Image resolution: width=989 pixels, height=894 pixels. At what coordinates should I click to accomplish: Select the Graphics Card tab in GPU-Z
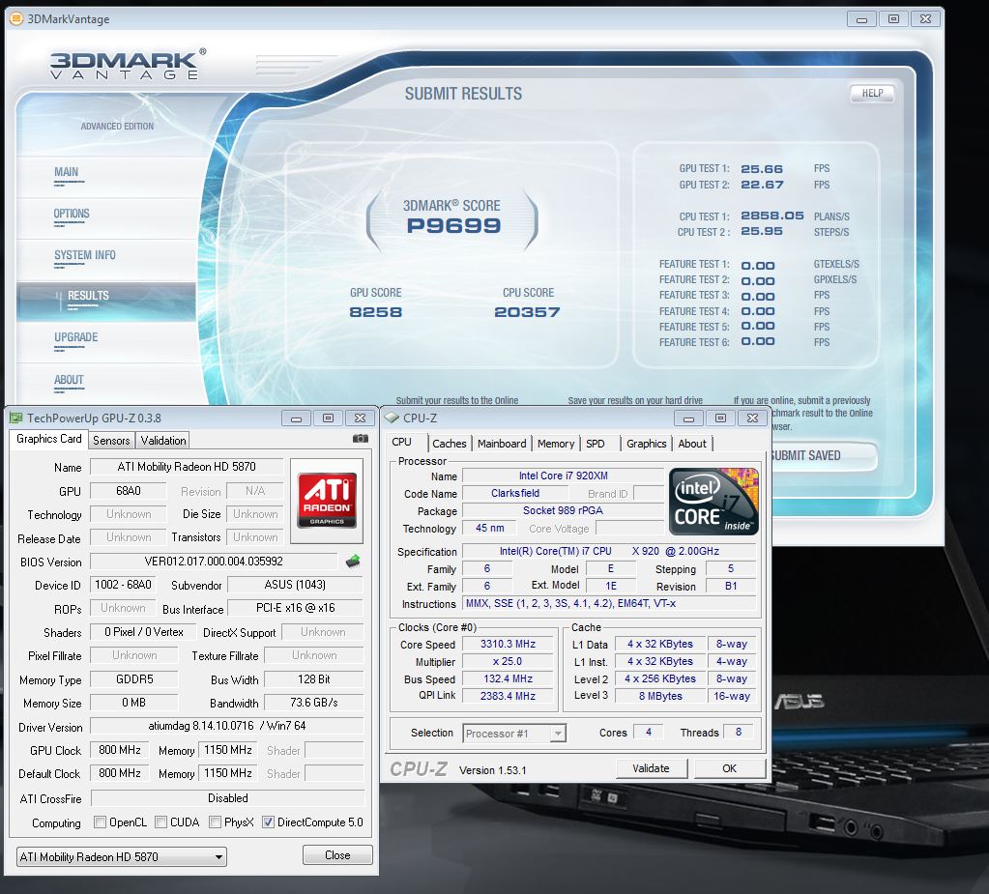point(49,439)
